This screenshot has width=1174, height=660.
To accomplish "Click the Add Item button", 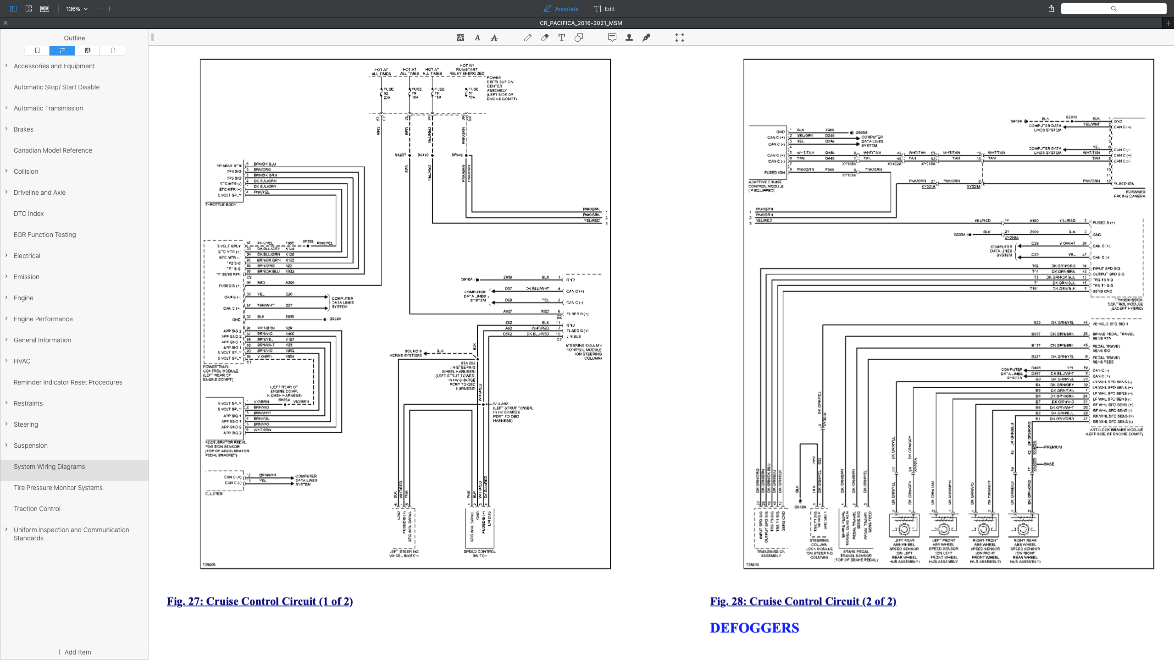I will point(74,652).
